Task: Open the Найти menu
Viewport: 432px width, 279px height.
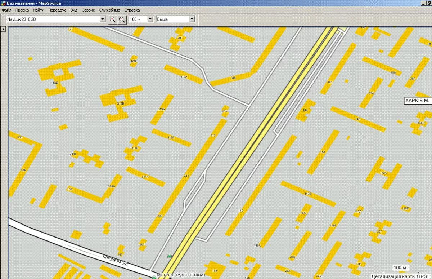Action: click(x=39, y=10)
